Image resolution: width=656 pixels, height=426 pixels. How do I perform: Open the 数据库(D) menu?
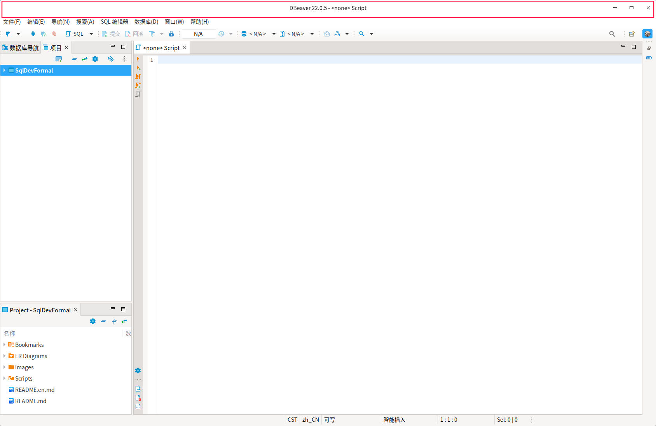point(147,22)
